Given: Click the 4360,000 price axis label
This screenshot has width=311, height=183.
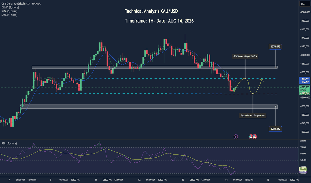Looking at the screenshot, I should coord(305,72).
